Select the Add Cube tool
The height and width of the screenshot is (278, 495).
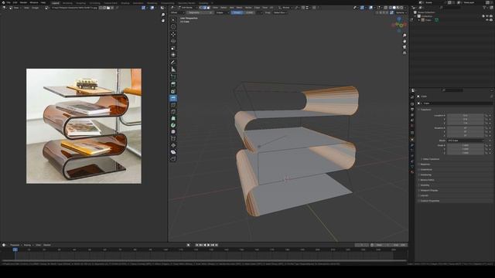click(173, 77)
